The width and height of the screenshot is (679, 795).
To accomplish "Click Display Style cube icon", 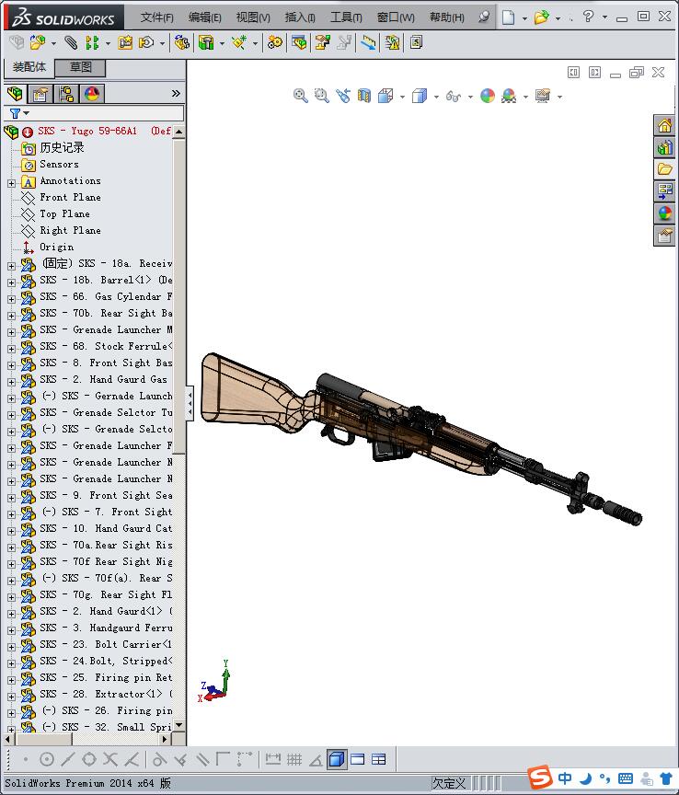I will pos(420,96).
